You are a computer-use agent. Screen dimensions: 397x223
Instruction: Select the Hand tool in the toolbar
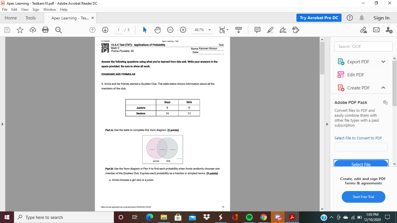(x=157, y=30)
